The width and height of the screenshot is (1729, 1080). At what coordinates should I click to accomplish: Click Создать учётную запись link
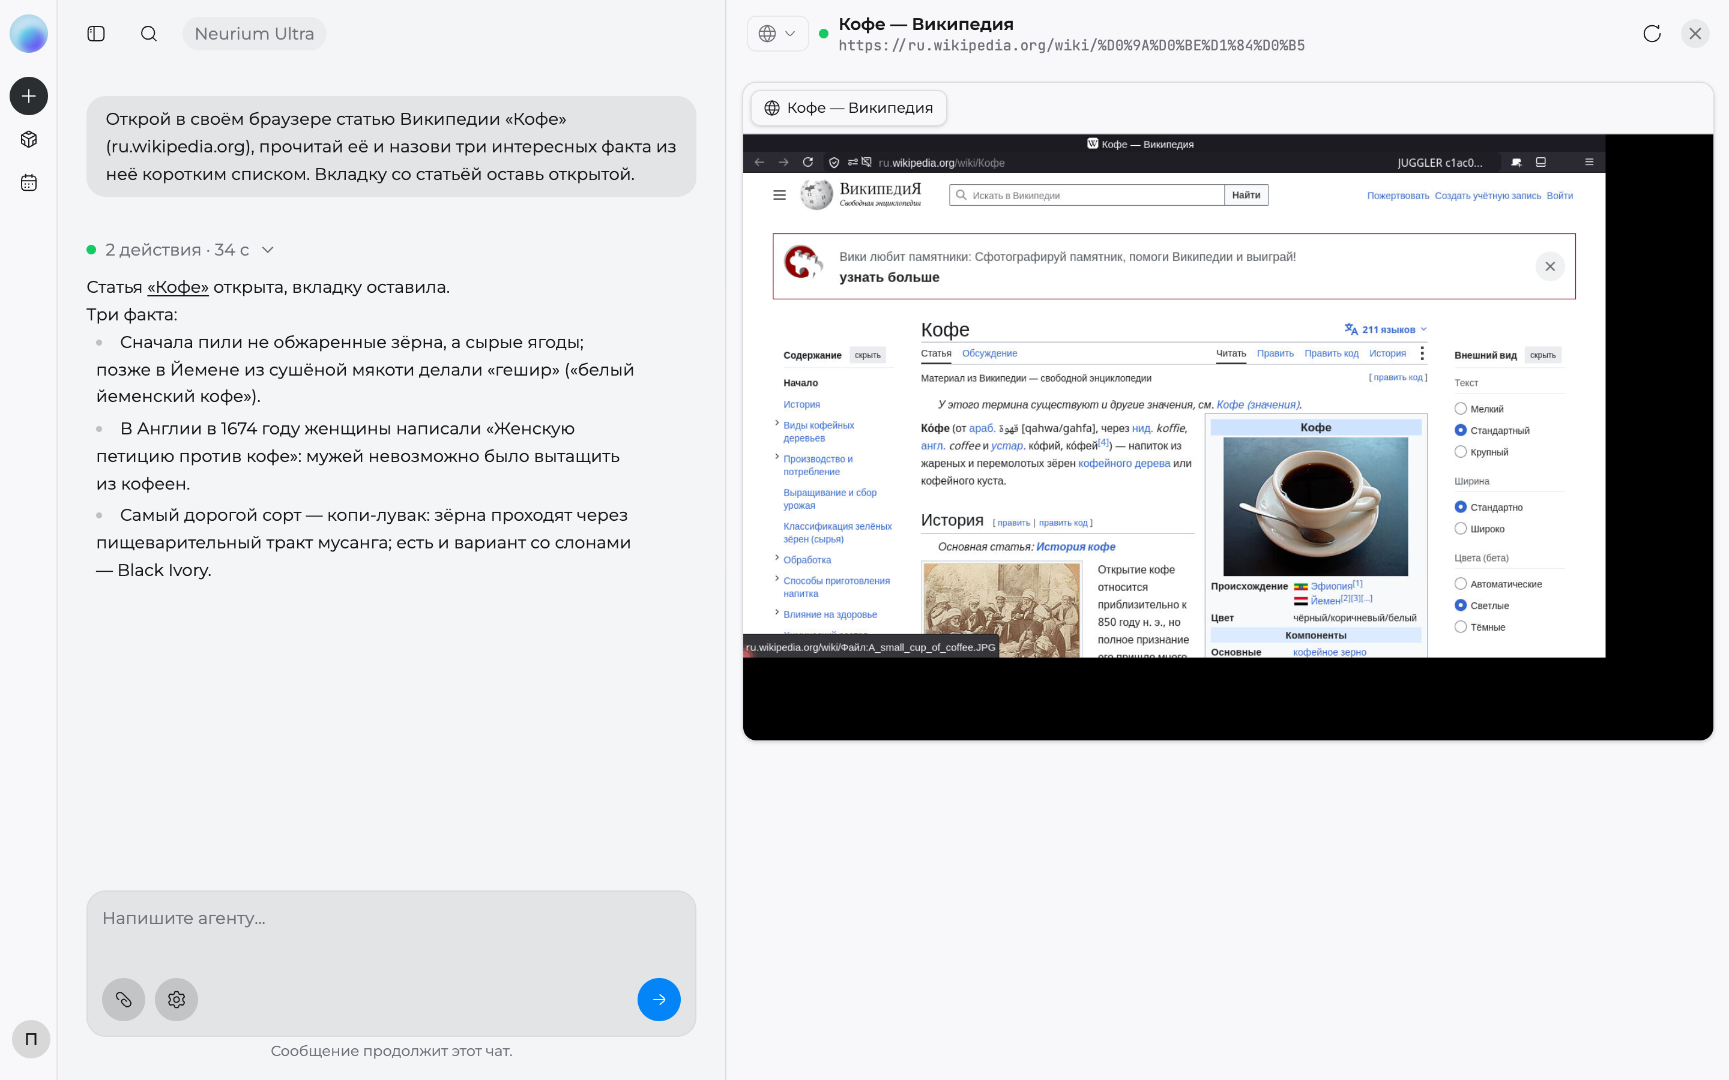pyautogui.click(x=1488, y=196)
